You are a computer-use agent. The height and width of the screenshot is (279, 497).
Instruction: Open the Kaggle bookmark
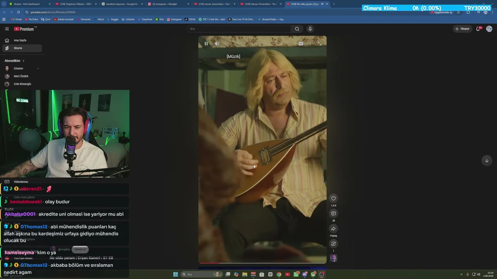[113, 19]
